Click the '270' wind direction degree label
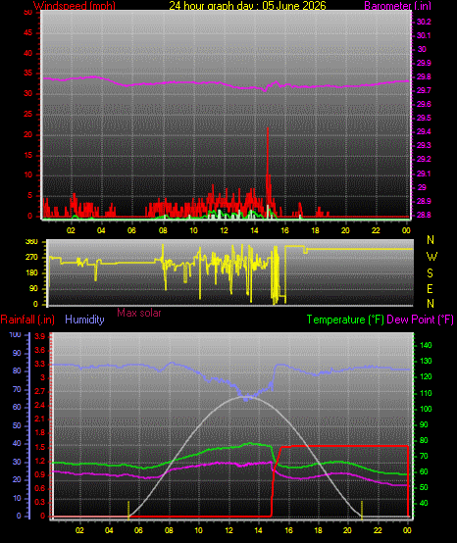The width and height of the screenshot is (457, 543). (31, 258)
